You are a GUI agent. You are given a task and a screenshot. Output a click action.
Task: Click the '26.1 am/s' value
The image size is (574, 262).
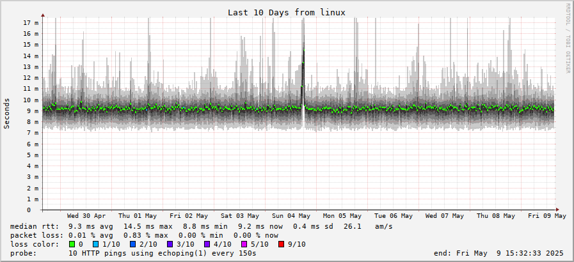click(368, 227)
